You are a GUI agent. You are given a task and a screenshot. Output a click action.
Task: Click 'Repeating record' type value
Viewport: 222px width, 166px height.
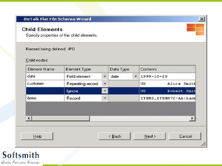click(x=82, y=84)
